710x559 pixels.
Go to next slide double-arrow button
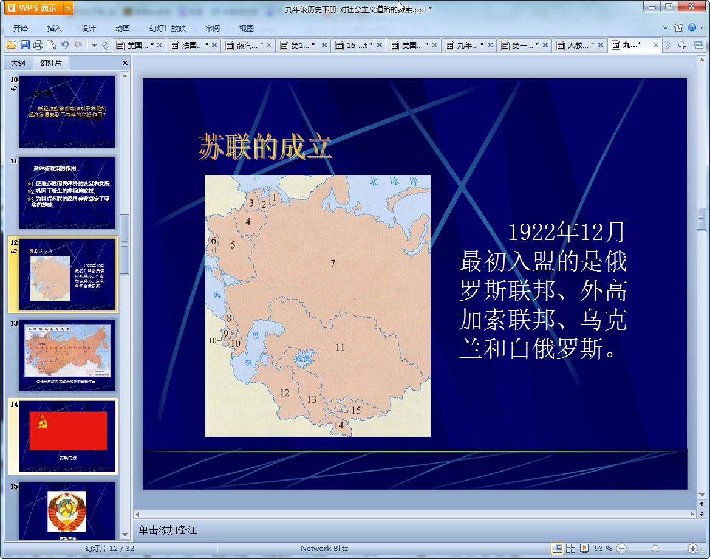tap(701, 513)
